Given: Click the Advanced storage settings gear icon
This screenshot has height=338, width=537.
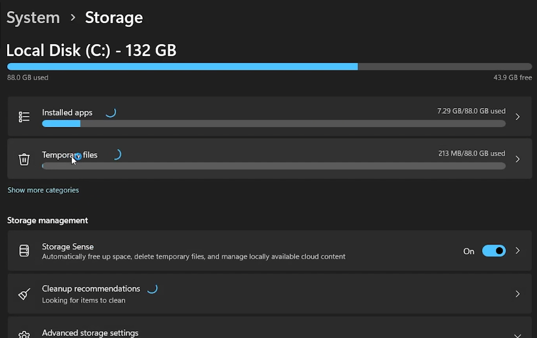Looking at the screenshot, I should pos(24,334).
